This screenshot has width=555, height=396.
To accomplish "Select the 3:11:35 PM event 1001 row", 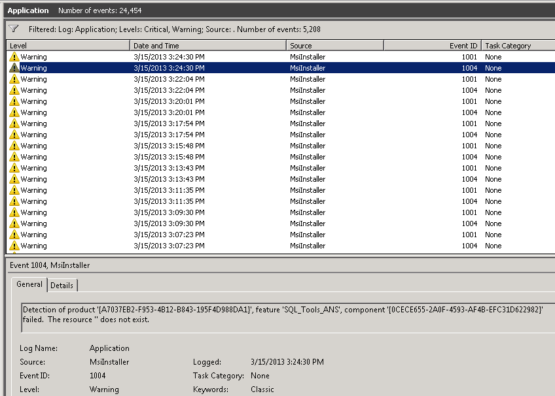I will pyautogui.click(x=196, y=190).
